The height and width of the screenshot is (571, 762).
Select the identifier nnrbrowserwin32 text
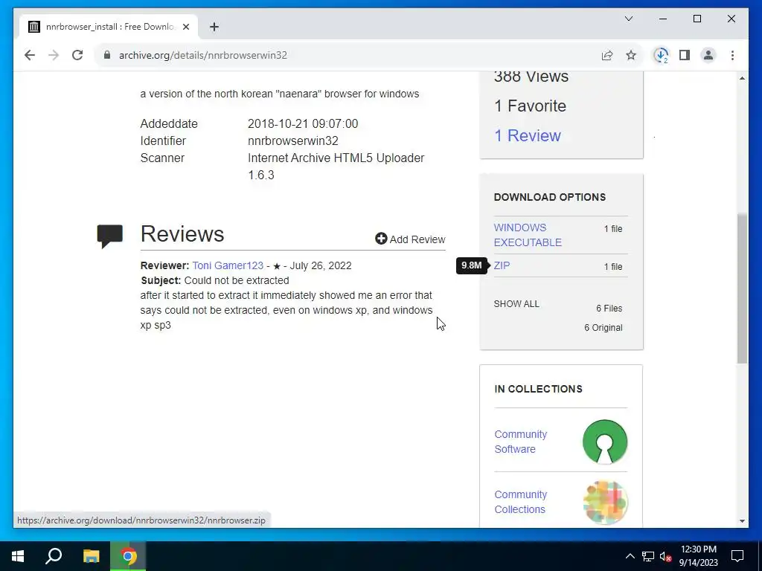293,141
